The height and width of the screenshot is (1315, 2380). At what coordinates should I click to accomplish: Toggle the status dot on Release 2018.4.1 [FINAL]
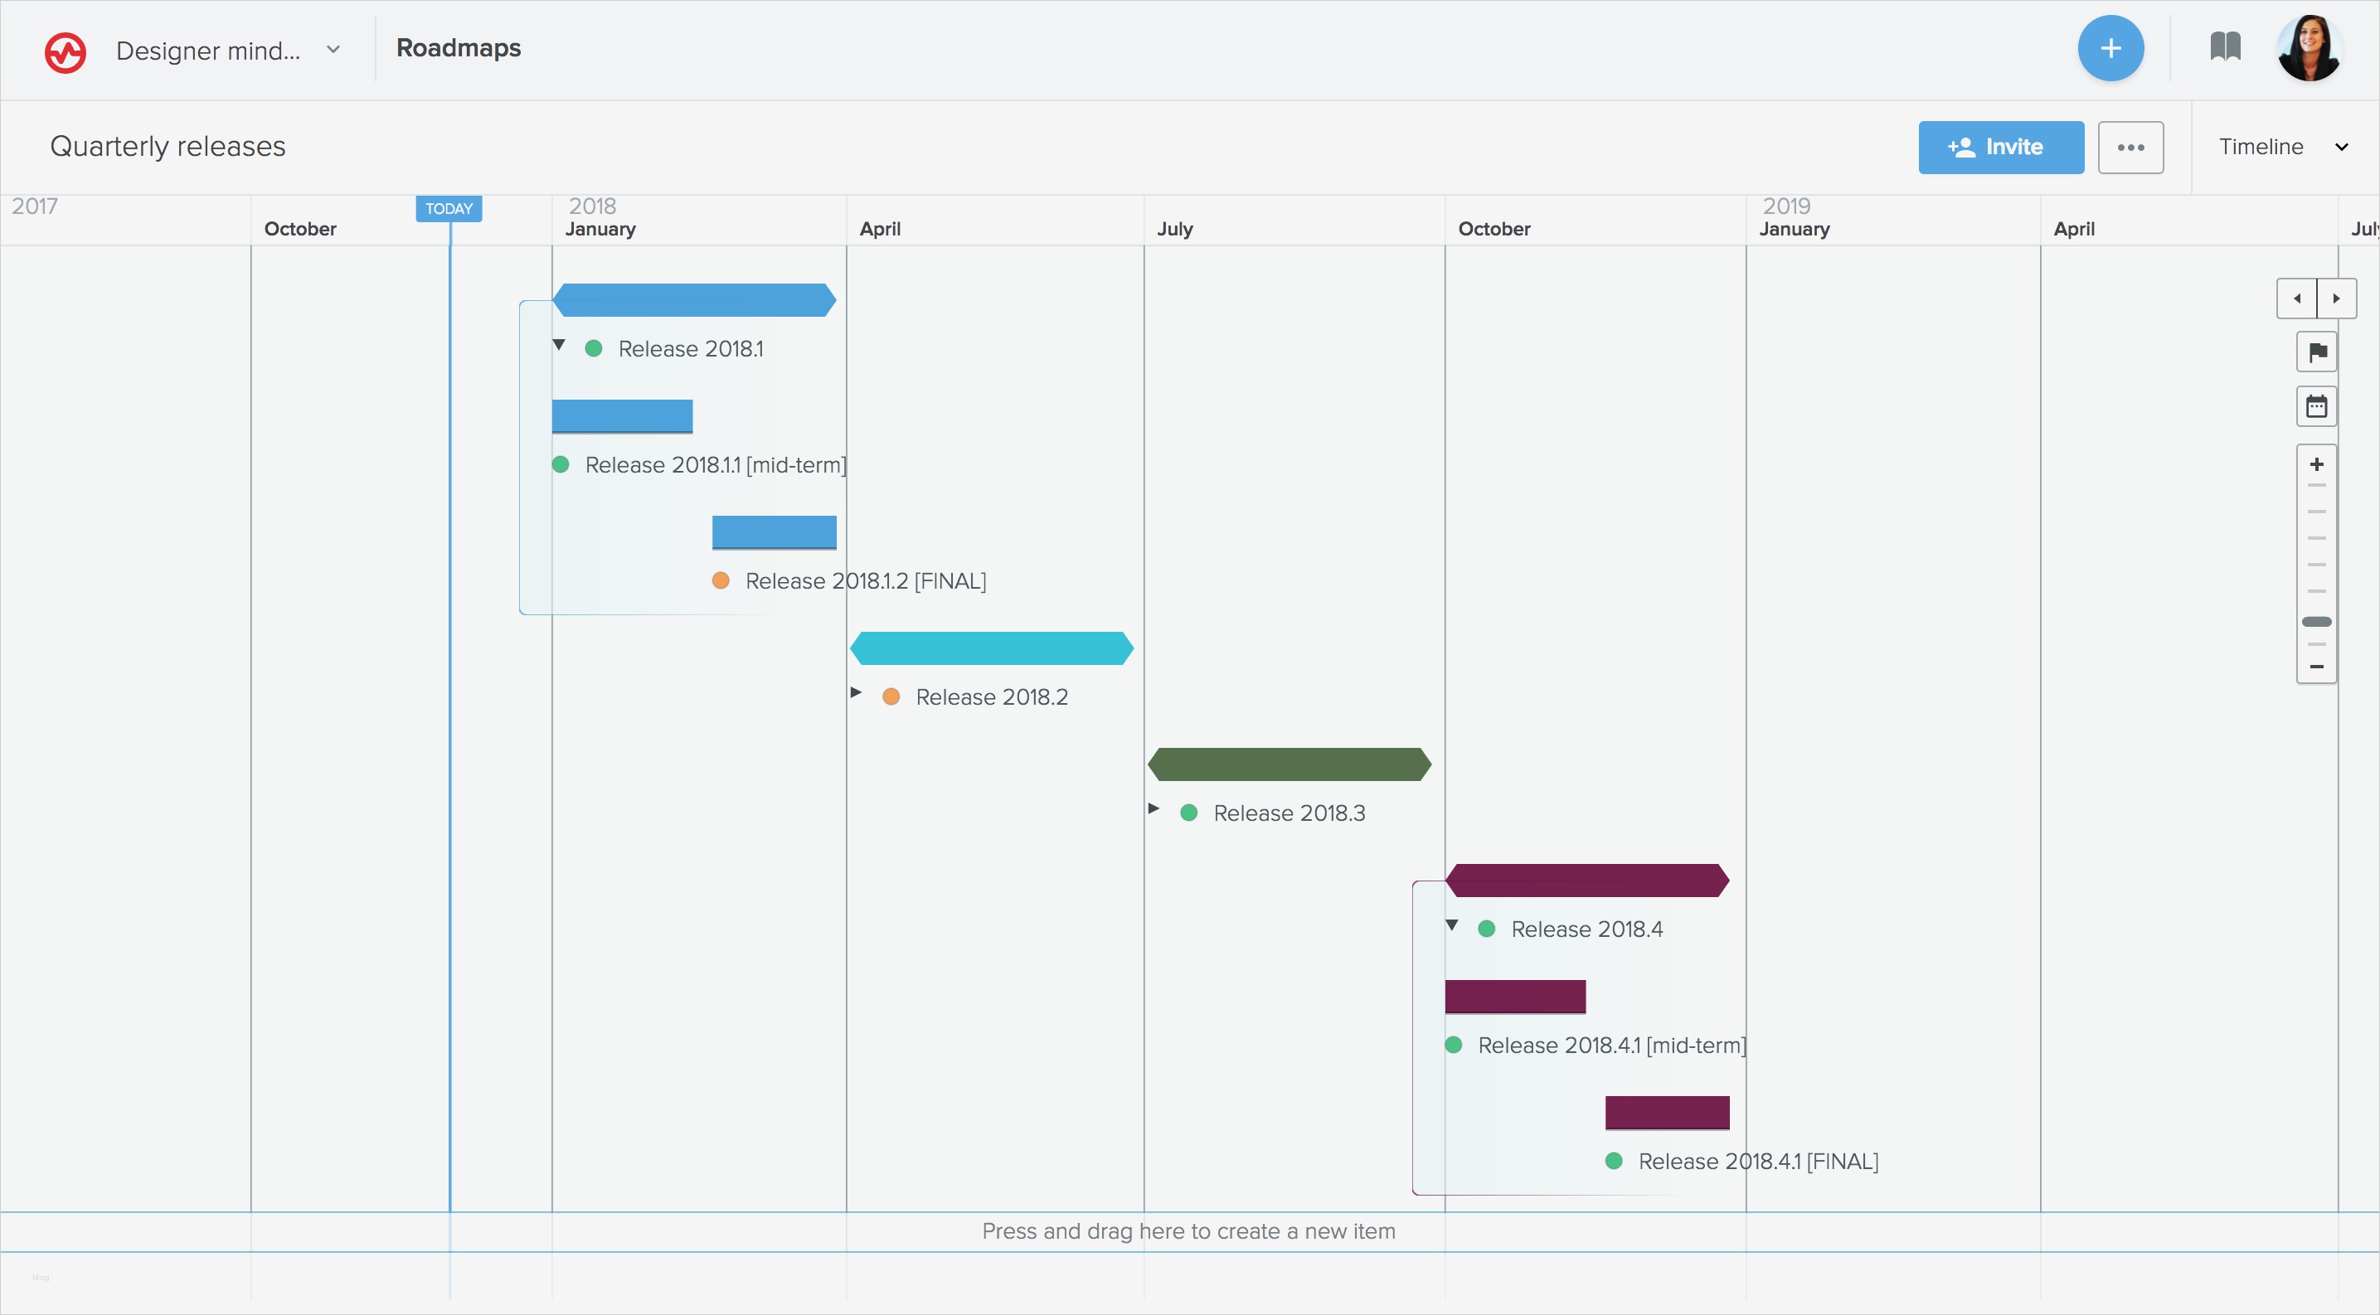[1614, 1161]
